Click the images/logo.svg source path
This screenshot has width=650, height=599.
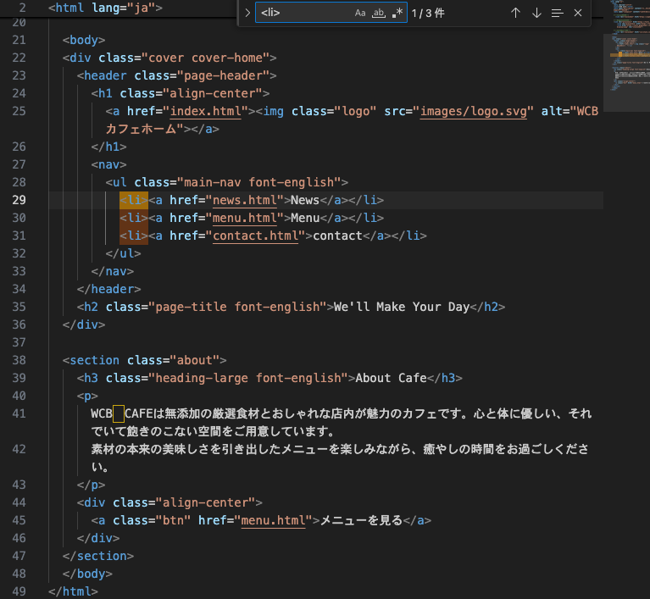tap(476, 111)
